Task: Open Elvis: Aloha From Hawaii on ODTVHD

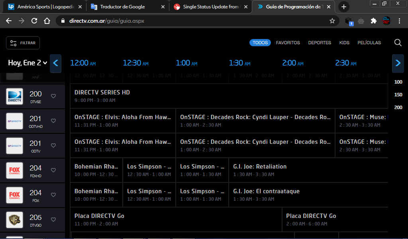Action: (x=123, y=121)
